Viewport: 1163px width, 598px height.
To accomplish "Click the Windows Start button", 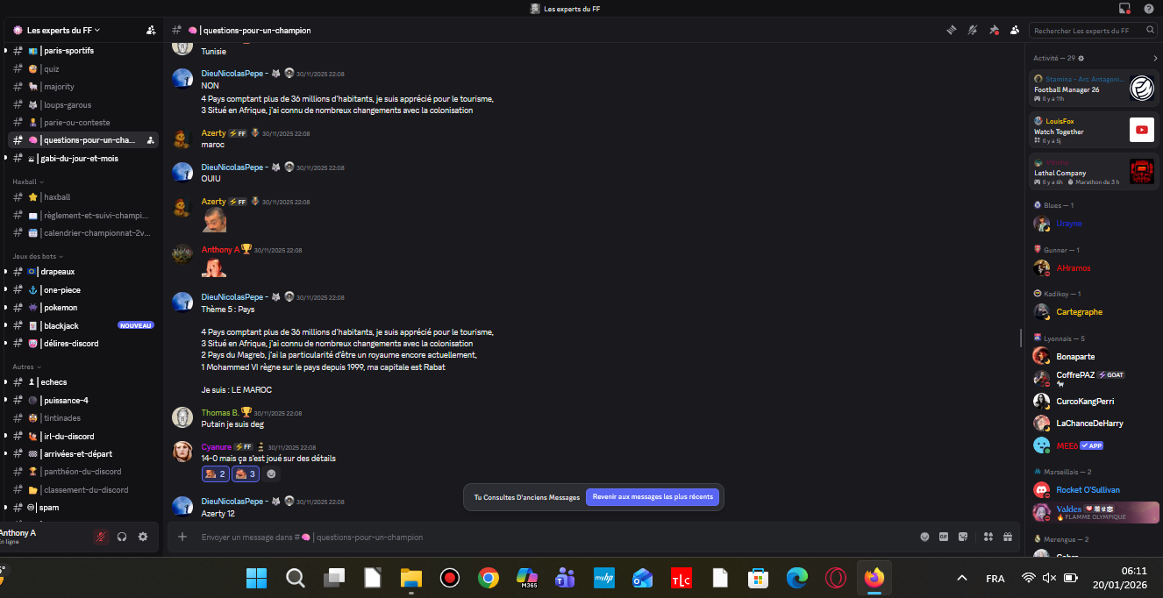I will click(257, 578).
